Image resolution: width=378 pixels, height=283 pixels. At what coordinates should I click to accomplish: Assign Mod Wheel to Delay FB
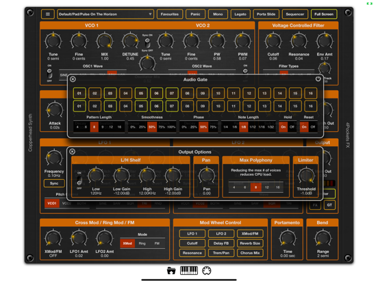(221, 243)
